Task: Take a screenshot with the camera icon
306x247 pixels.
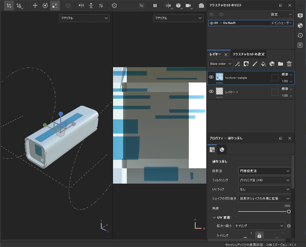Action: [201, 6]
